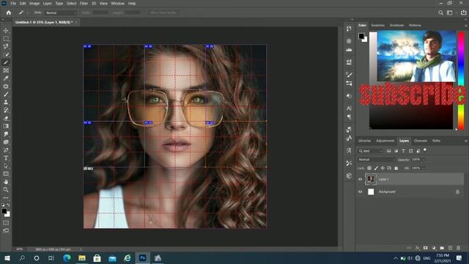This screenshot has width=469, height=264.
Task: Select the Brush tool
Action: 6,95
